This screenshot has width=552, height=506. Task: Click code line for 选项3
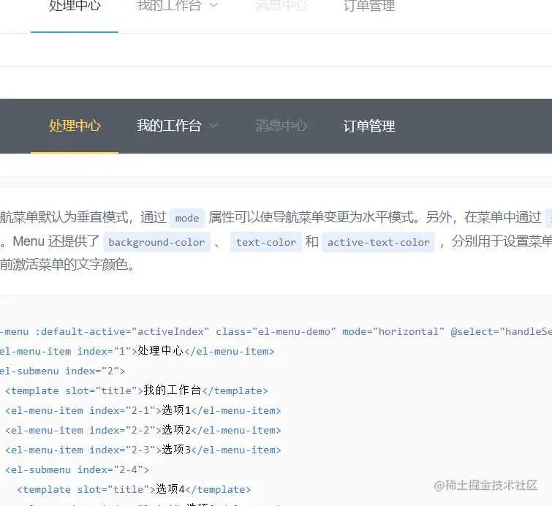[143, 450]
